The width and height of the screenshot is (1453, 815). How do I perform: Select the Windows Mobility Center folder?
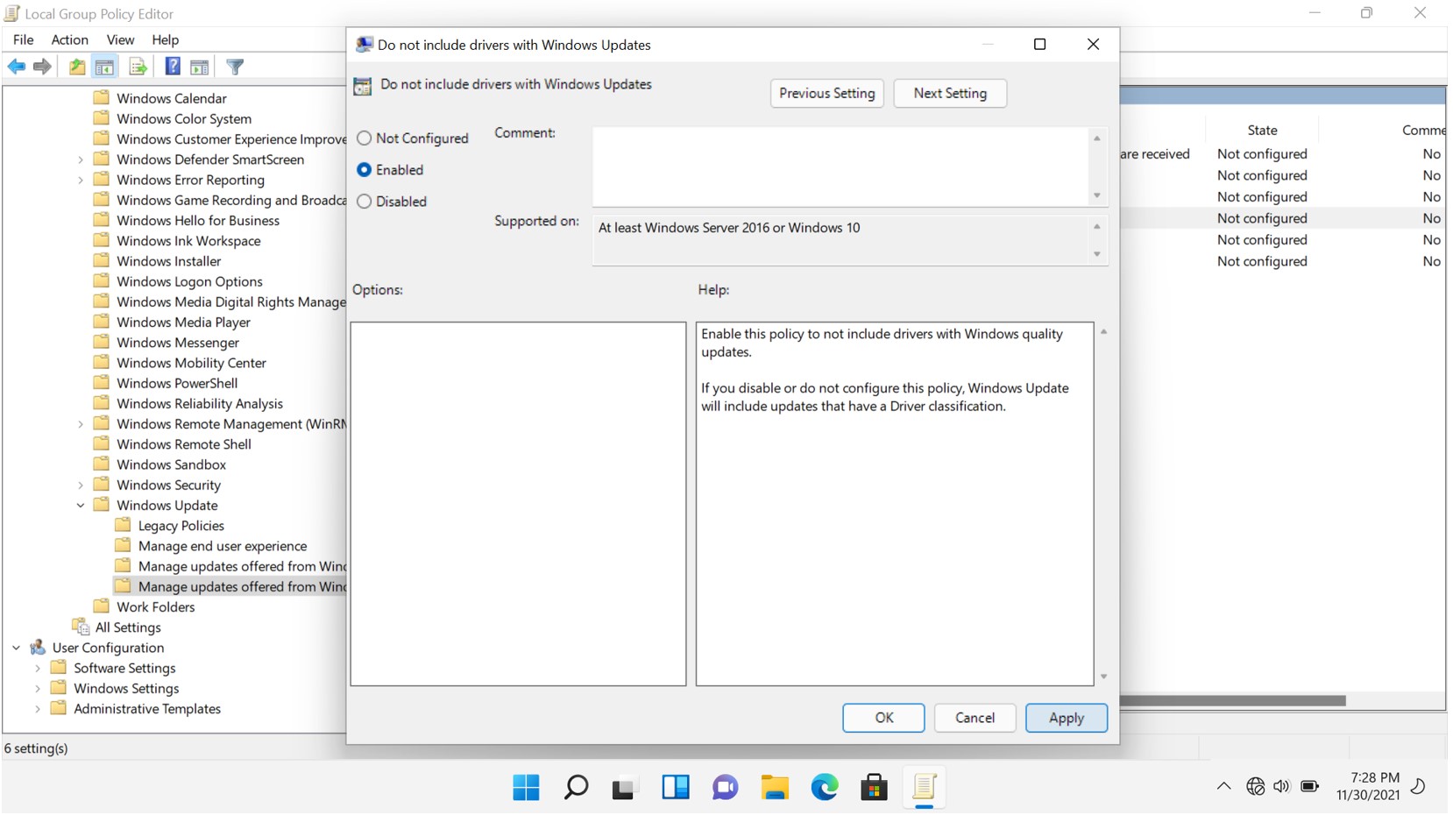[191, 363]
